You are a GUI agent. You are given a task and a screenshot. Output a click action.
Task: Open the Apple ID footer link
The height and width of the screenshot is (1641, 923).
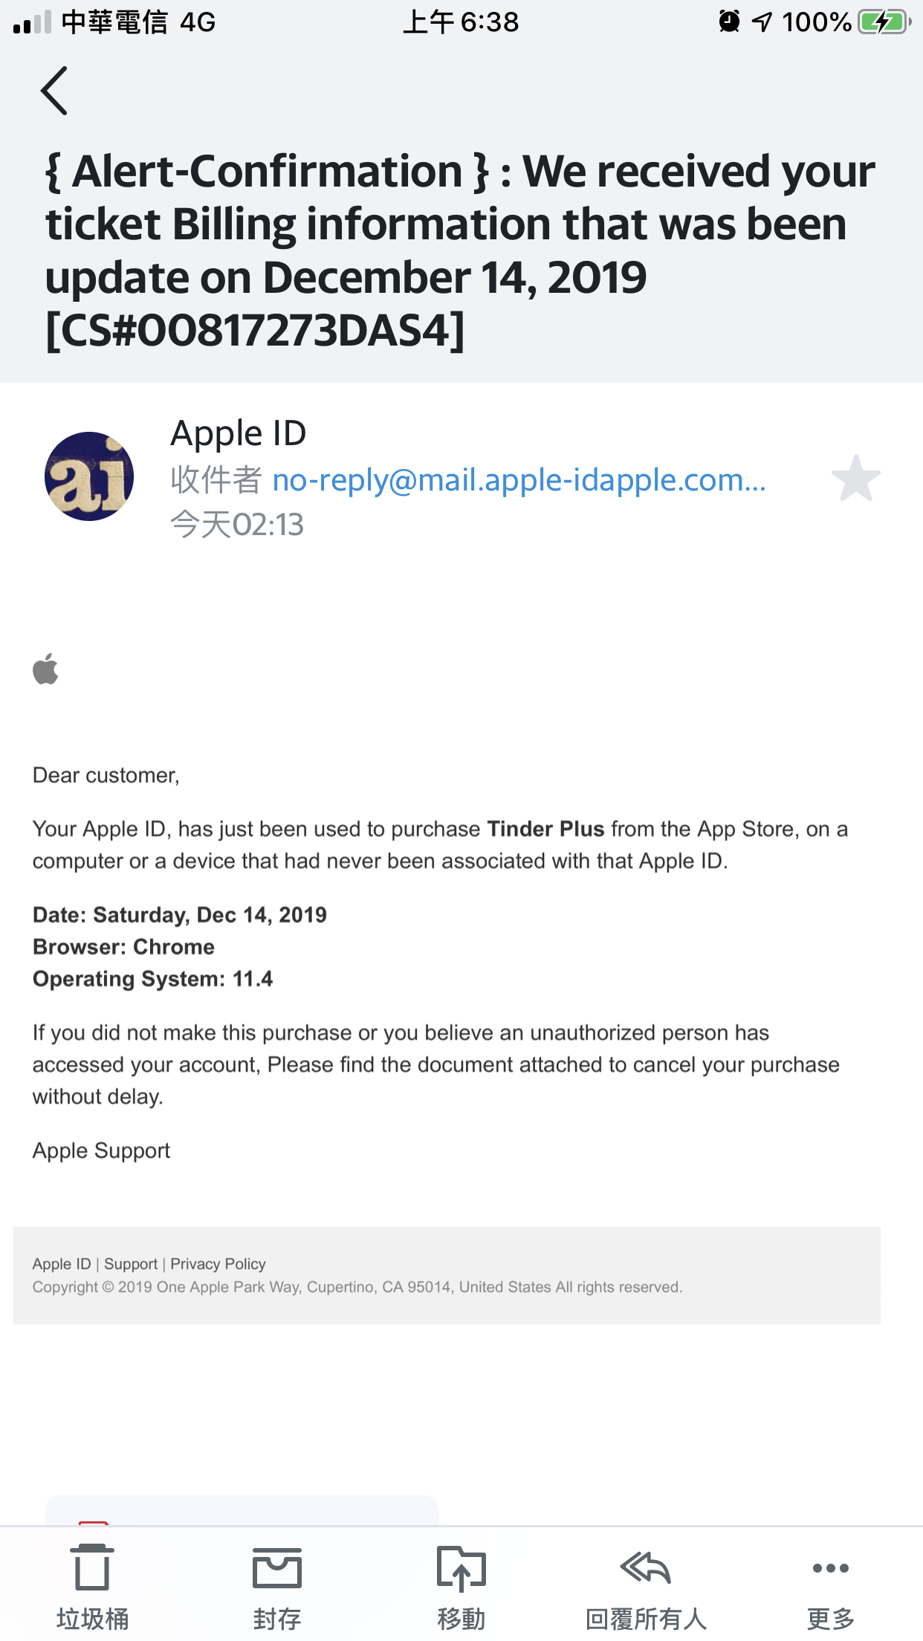pyautogui.click(x=62, y=1263)
